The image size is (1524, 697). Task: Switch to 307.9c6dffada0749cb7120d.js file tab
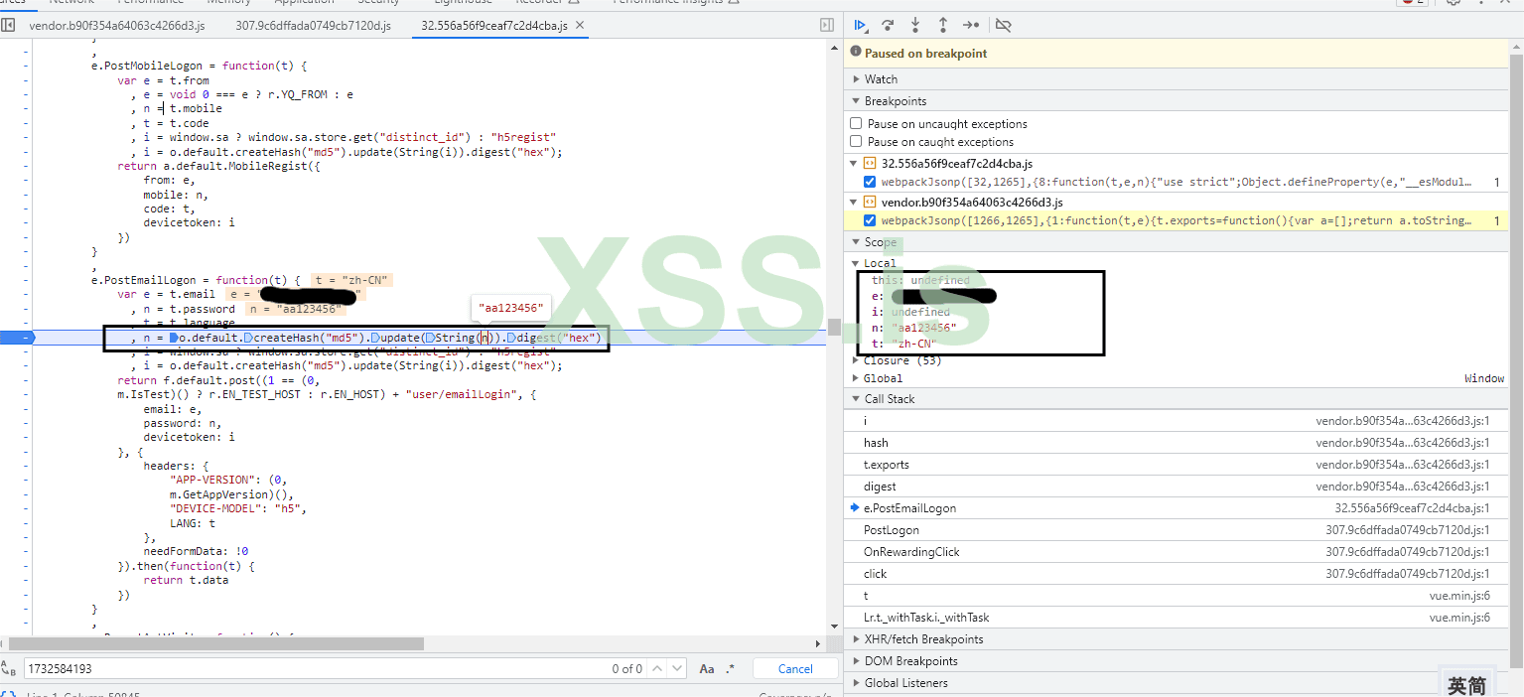click(x=314, y=25)
